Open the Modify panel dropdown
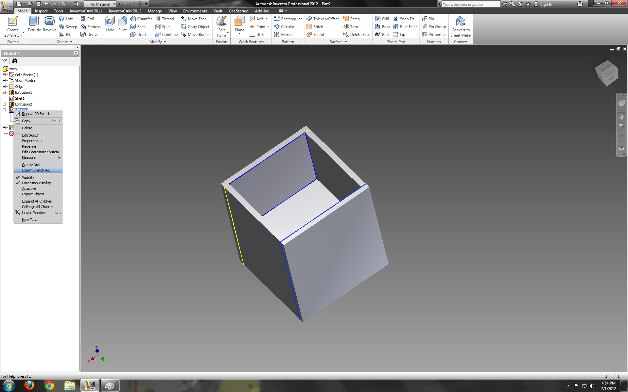The image size is (628, 392). coord(158,42)
